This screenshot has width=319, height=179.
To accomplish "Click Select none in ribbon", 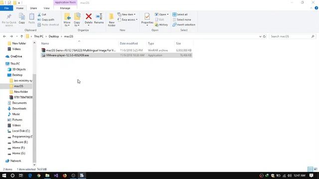I will [x=181, y=20].
